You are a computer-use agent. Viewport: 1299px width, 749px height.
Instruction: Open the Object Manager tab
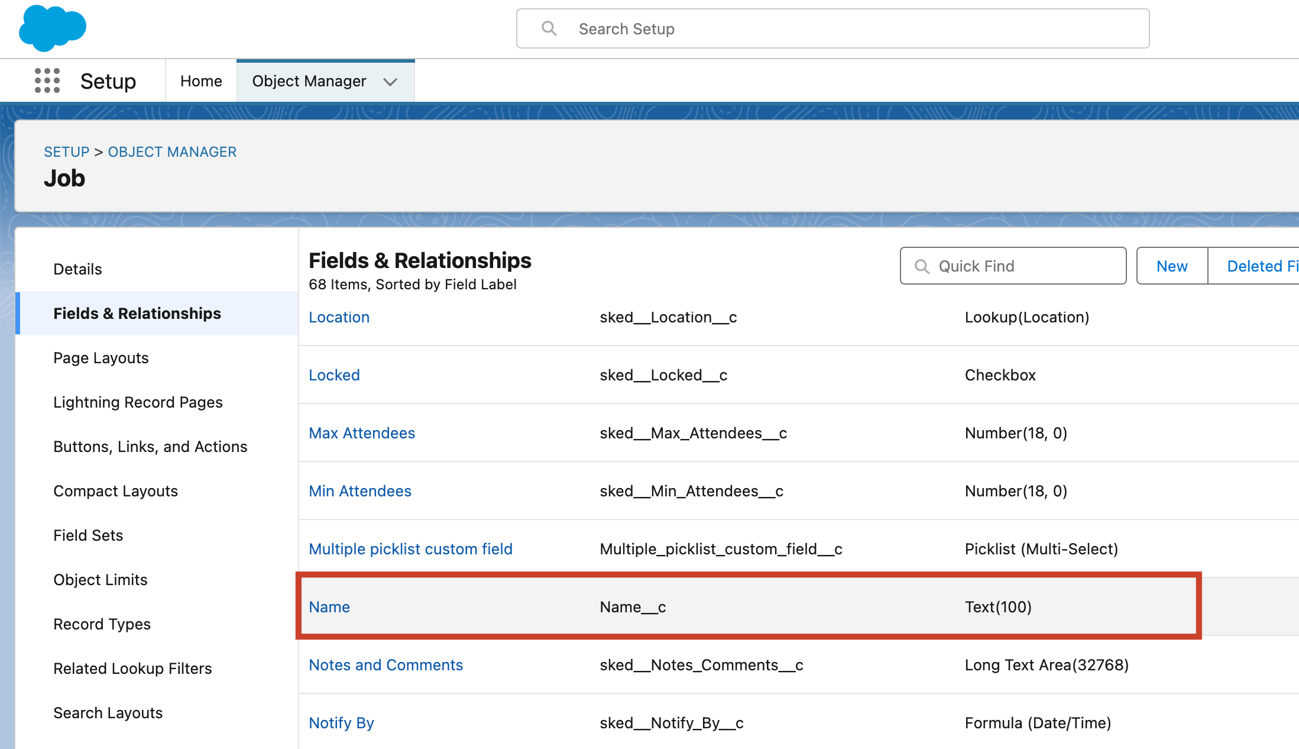[x=309, y=81]
